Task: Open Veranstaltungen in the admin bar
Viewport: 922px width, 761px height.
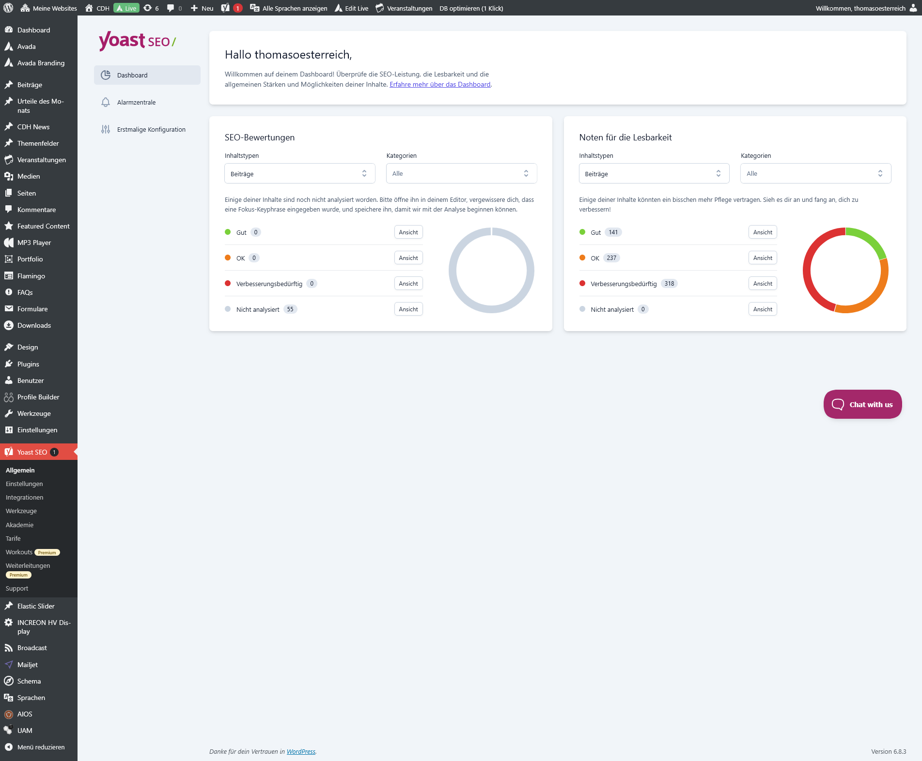Action: [404, 8]
